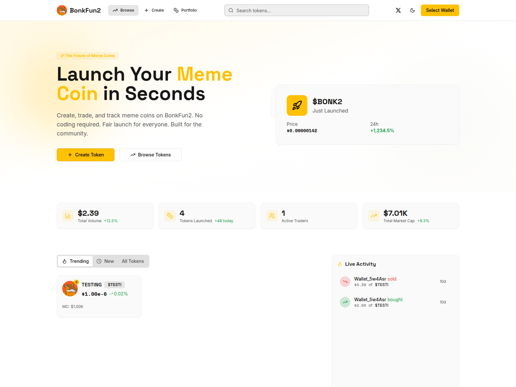Click 'The Future of Meme Coins' badge
This screenshot has width=516, height=387.
click(87, 56)
